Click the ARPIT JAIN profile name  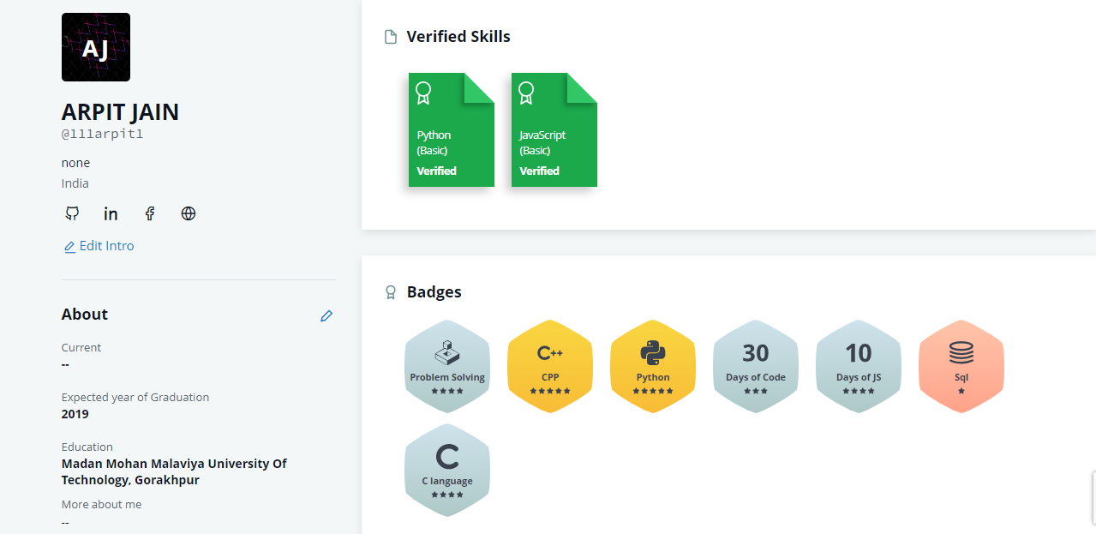120,112
